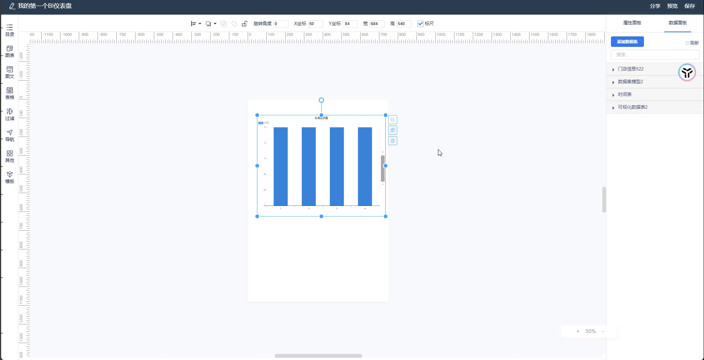Click the dataset search input field

point(655,55)
